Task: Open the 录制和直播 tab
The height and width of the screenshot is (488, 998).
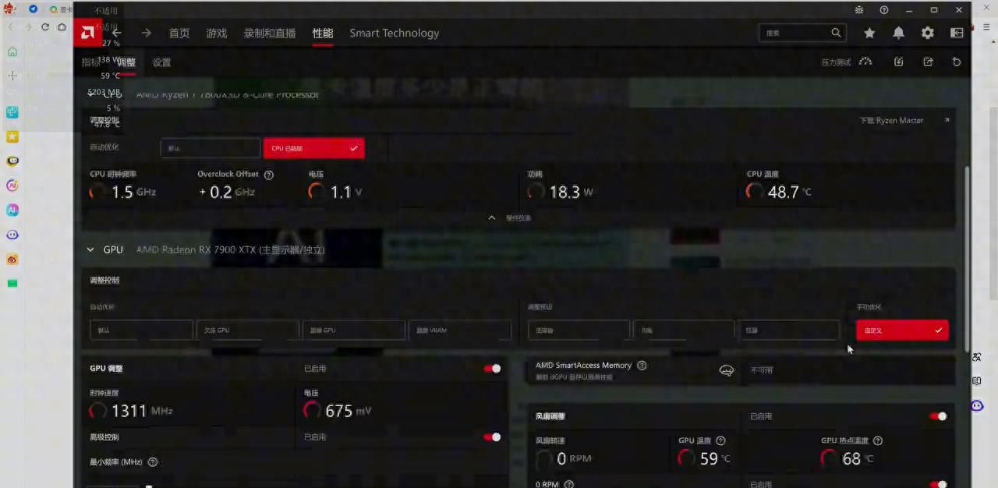Action: coord(270,33)
